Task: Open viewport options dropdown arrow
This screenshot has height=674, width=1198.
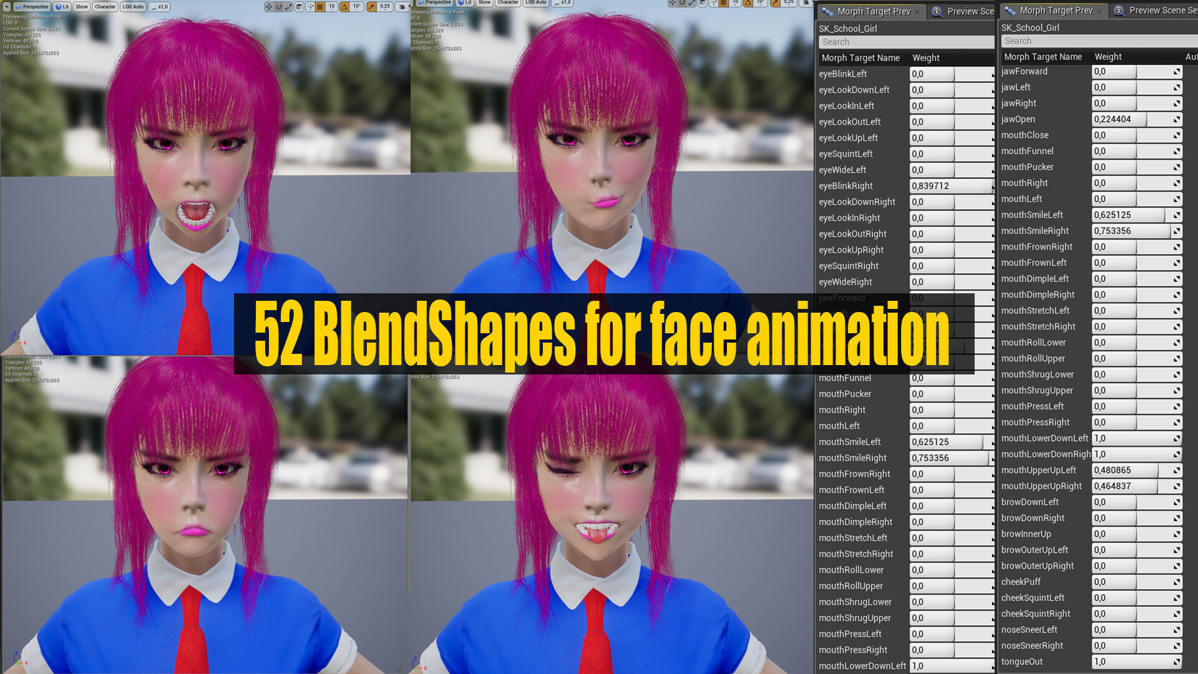Action: 6,6
